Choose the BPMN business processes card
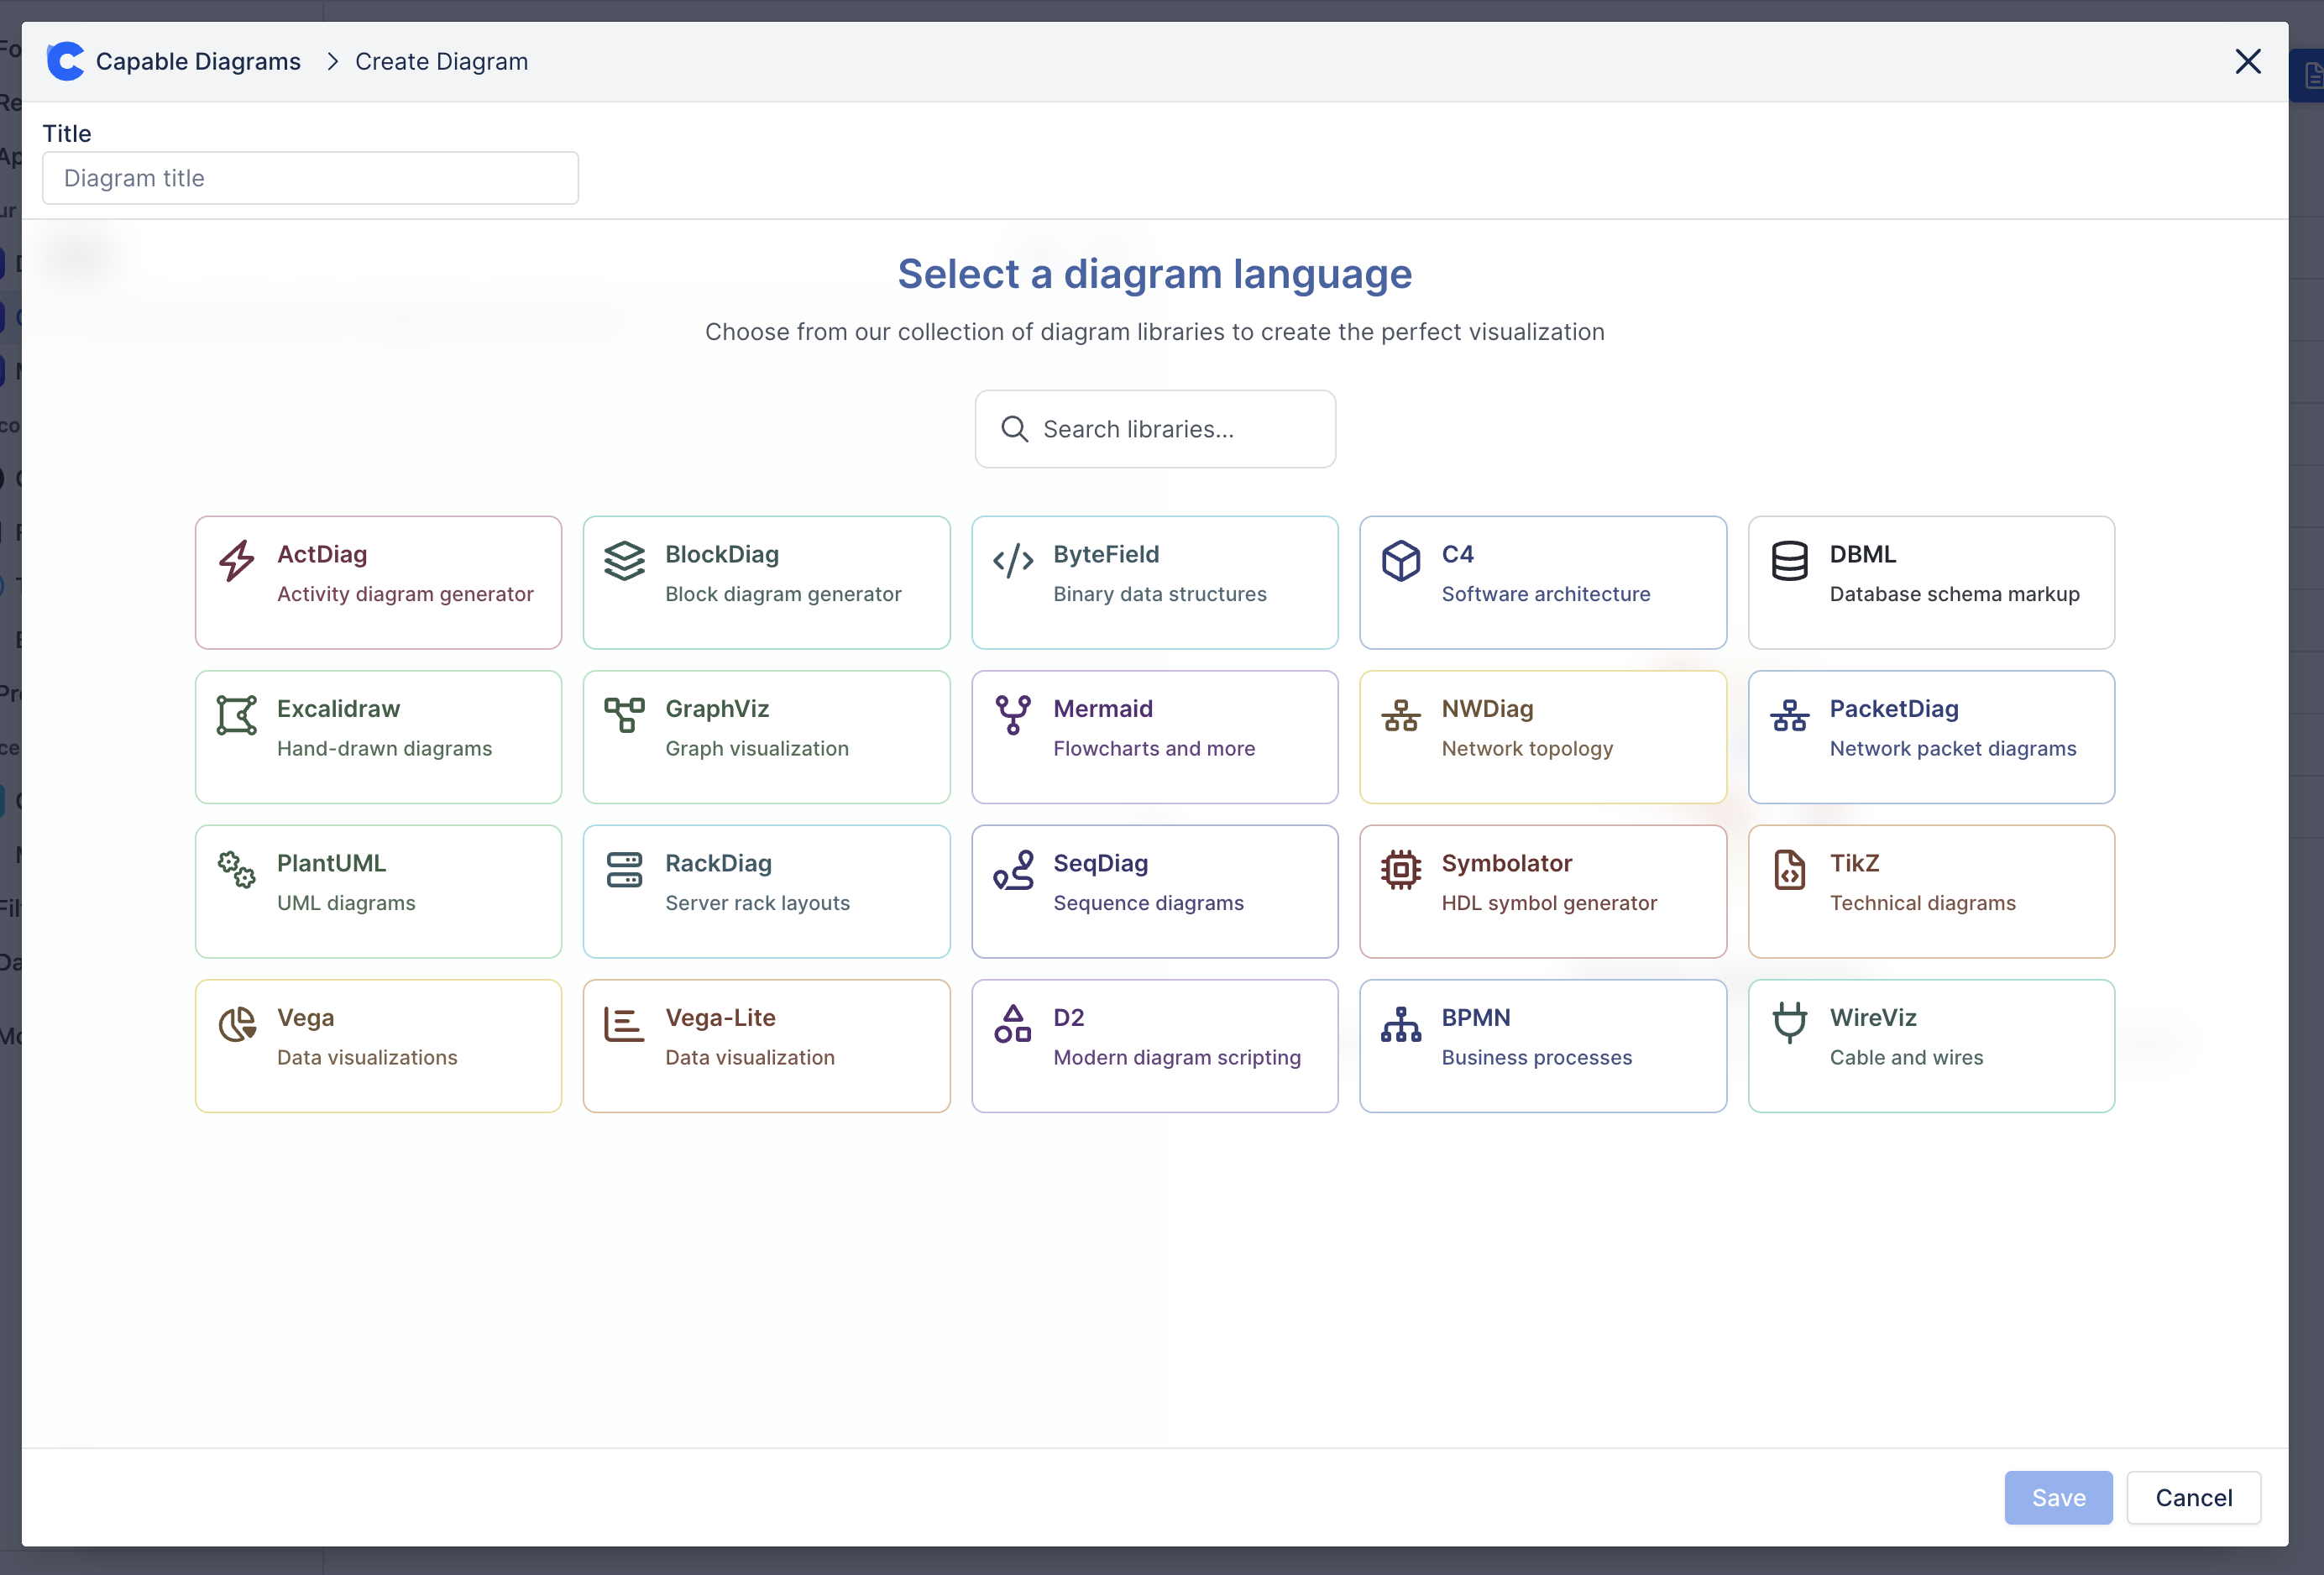The height and width of the screenshot is (1575, 2324). (x=1542, y=1045)
